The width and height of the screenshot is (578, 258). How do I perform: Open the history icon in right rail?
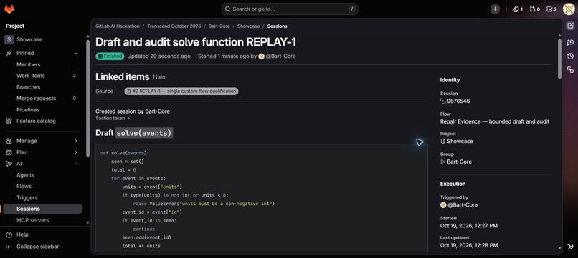[x=570, y=56]
